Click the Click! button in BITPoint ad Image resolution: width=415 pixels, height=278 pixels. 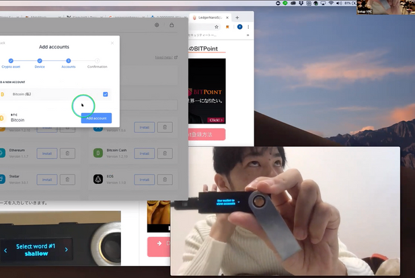tap(216, 120)
